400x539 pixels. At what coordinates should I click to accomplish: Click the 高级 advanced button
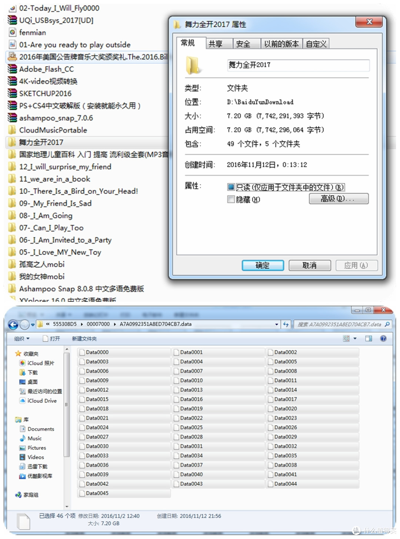pos(339,199)
